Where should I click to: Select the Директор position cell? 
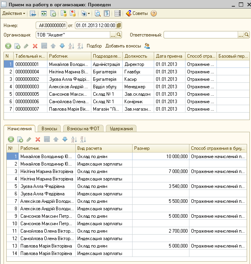[x=138, y=64]
